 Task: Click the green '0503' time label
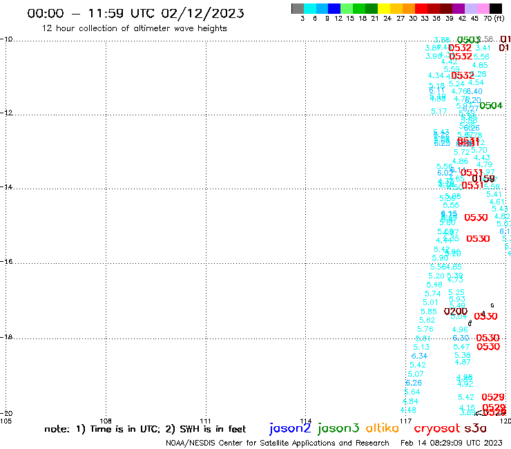click(469, 40)
